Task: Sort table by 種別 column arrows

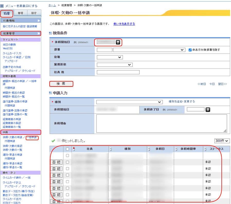Action: tap(111, 149)
